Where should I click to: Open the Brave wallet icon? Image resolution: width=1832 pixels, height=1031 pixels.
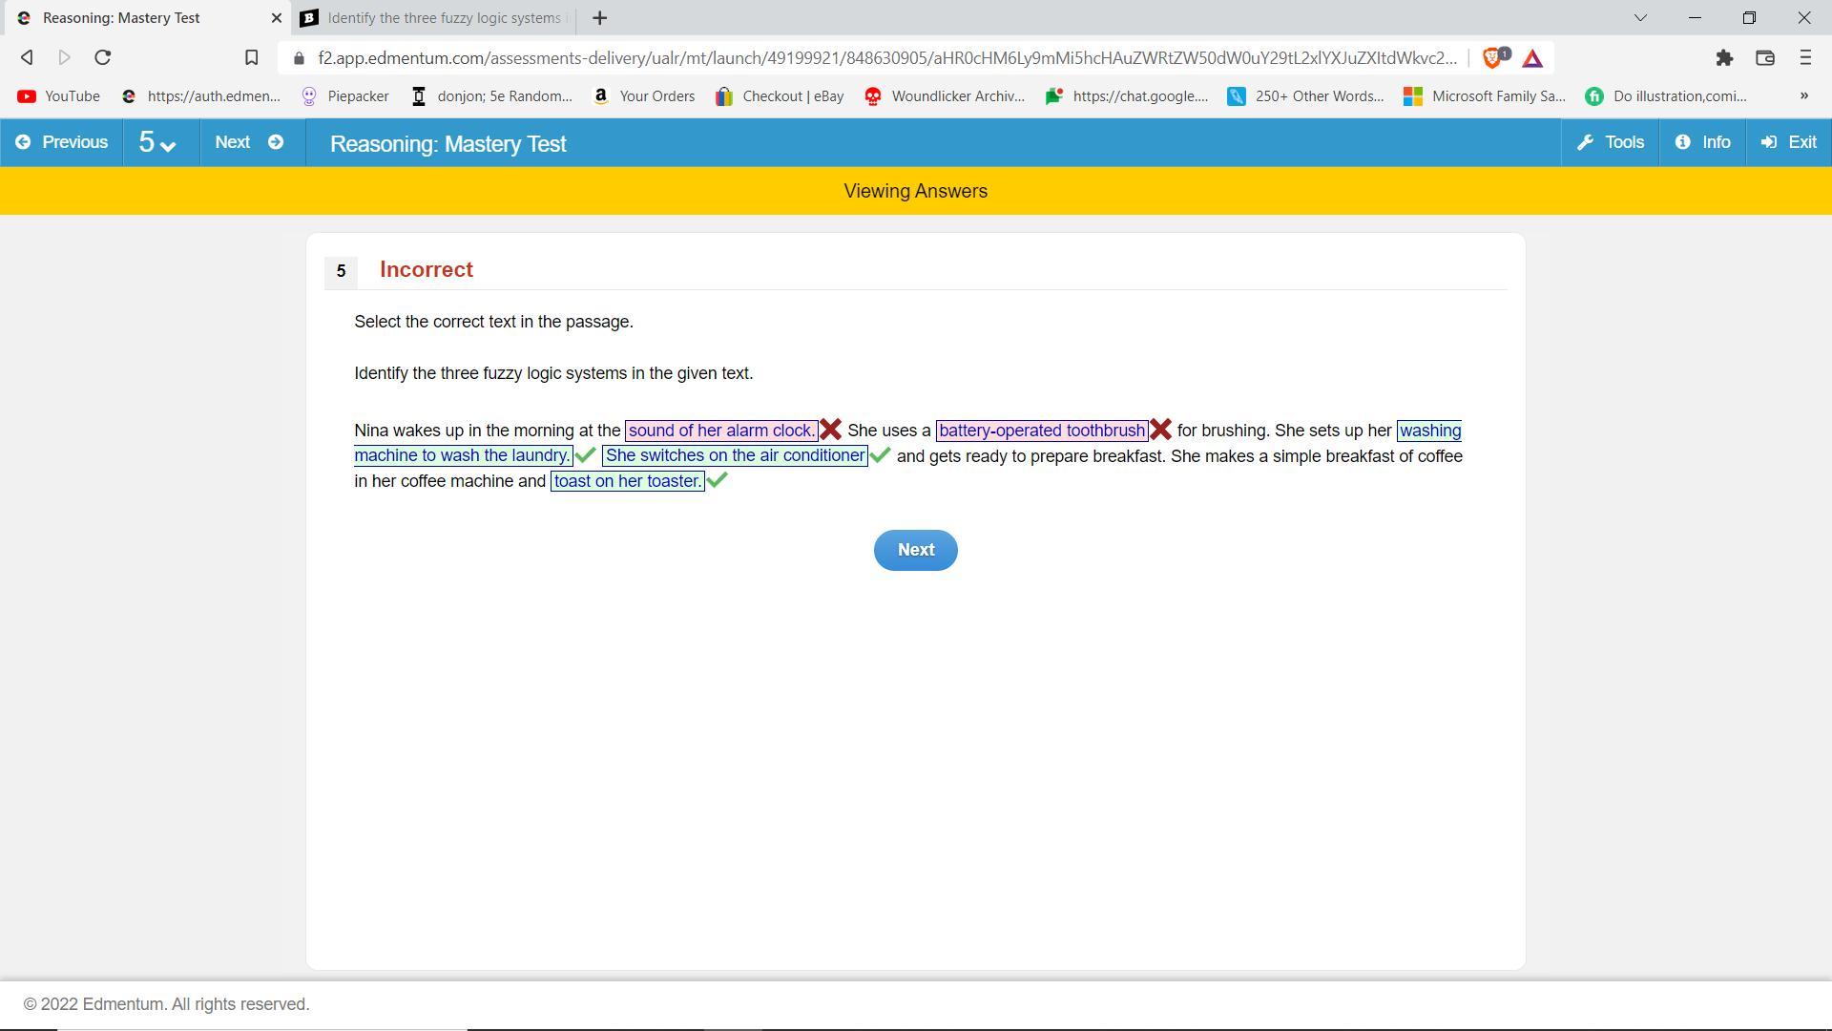coord(1764,58)
